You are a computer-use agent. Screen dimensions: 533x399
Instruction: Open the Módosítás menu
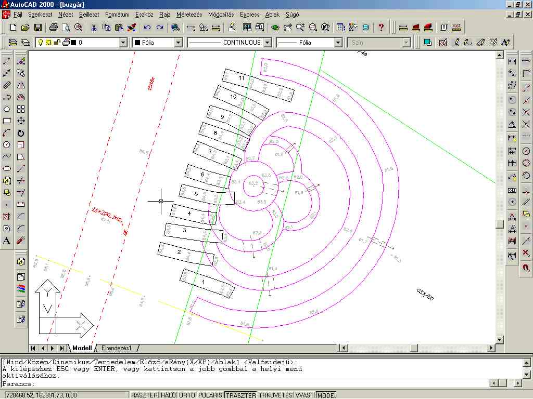(x=221, y=15)
